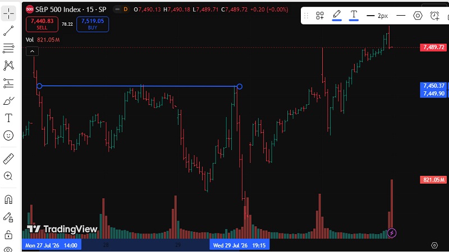Open the line color pencil picker
This screenshot has height=252, width=449.
click(x=337, y=15)
